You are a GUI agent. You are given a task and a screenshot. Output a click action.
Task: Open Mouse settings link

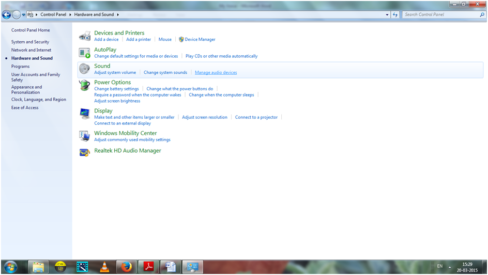tap(165, 39)
